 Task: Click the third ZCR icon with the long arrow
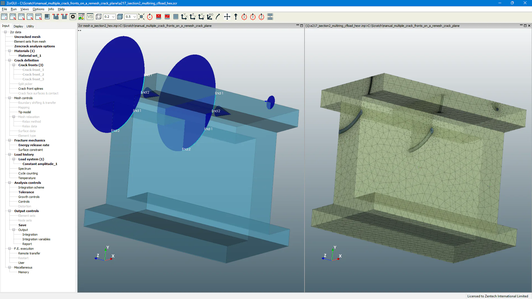pyautogui.click(x=21, y=17)
